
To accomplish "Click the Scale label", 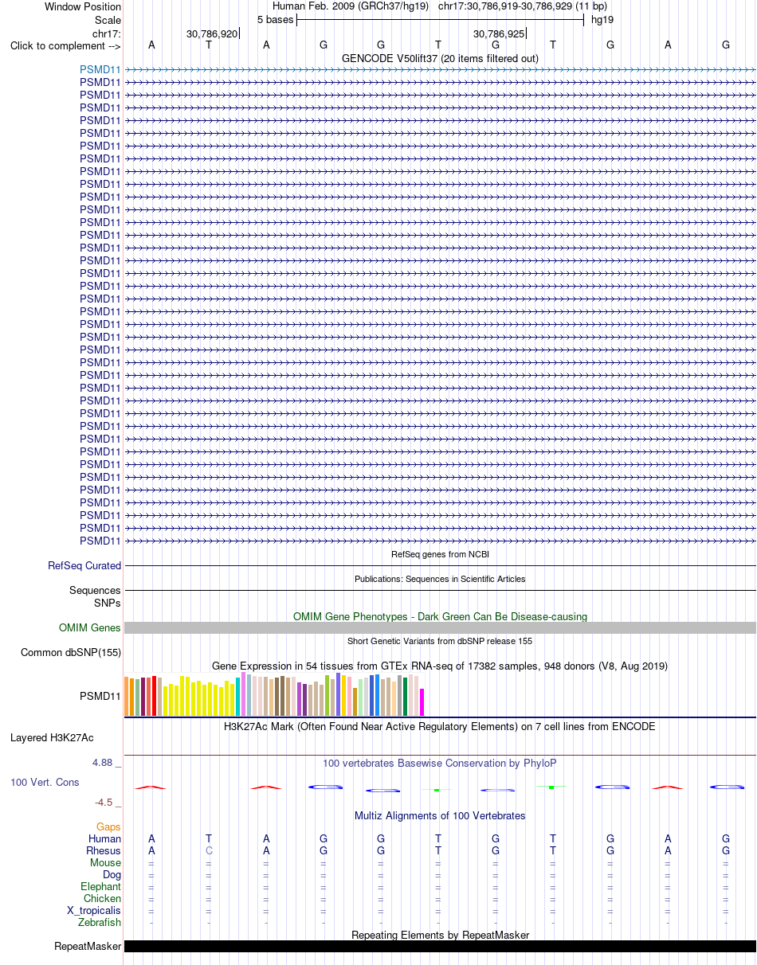I will [107, 20].
